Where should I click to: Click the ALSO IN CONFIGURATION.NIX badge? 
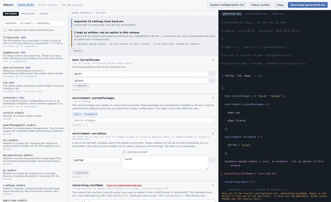[124, 186]
